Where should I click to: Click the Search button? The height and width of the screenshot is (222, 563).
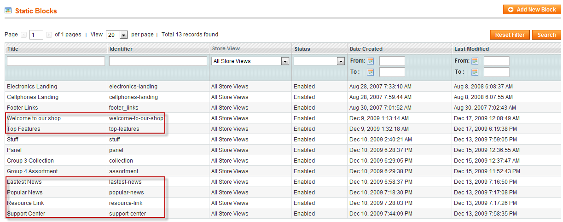[547, 35]
